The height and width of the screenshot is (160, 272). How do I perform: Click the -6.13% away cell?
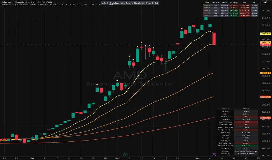[234, 5]
